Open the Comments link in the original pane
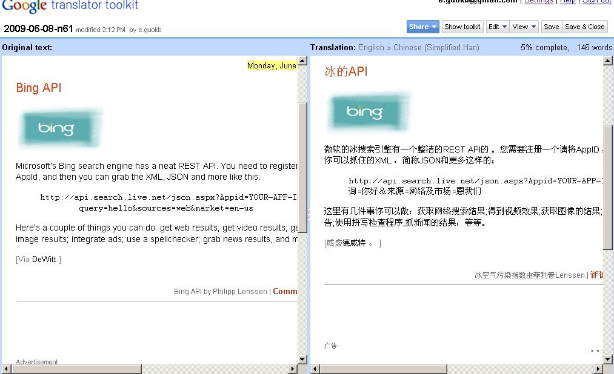 click(285, 291)
